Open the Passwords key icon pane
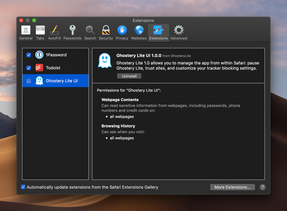Viewport: 287px width, 211px height. click(72, 33)
